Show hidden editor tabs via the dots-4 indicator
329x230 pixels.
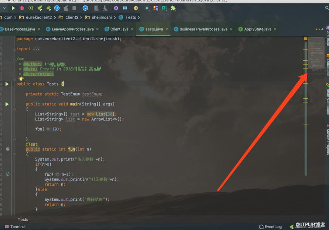point(319,29)
